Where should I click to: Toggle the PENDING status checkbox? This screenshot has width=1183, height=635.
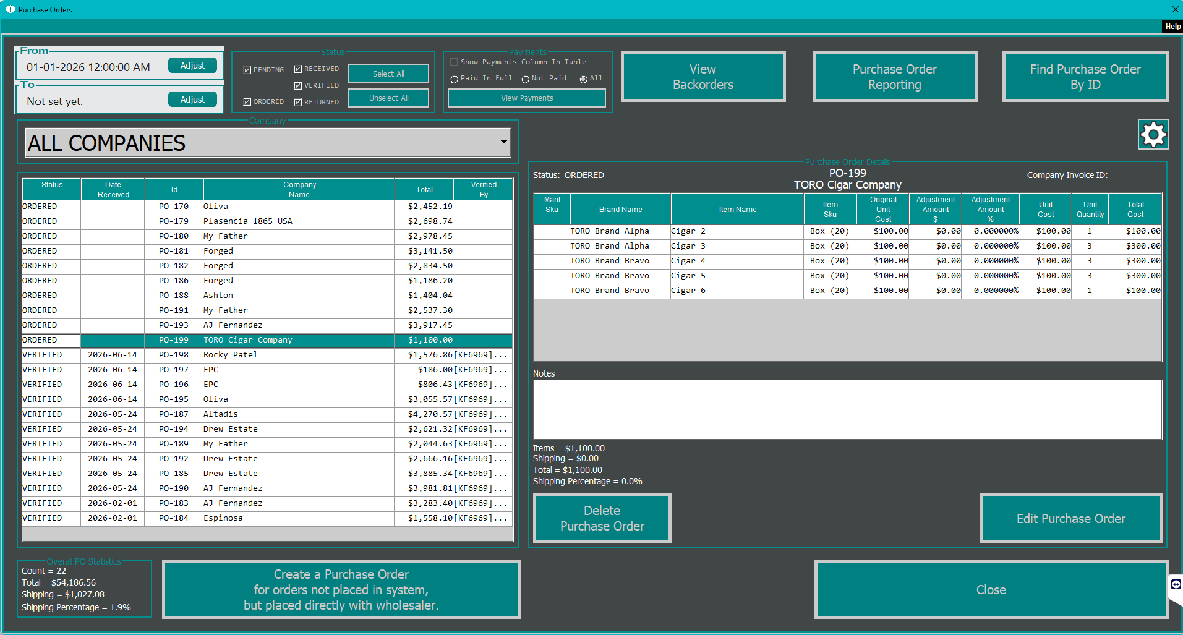(247, 70)
